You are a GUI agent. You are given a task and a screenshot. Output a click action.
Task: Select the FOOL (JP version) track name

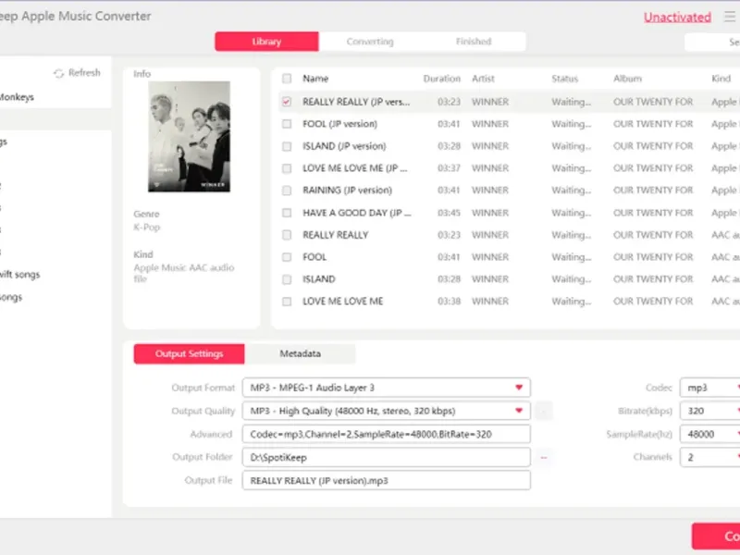[x=339, y=124]
